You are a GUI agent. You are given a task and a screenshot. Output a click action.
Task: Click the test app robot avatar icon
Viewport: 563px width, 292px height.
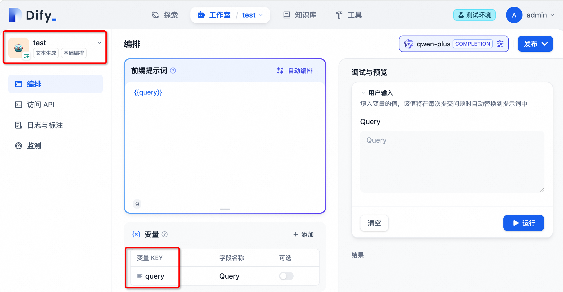pos(18,48)
